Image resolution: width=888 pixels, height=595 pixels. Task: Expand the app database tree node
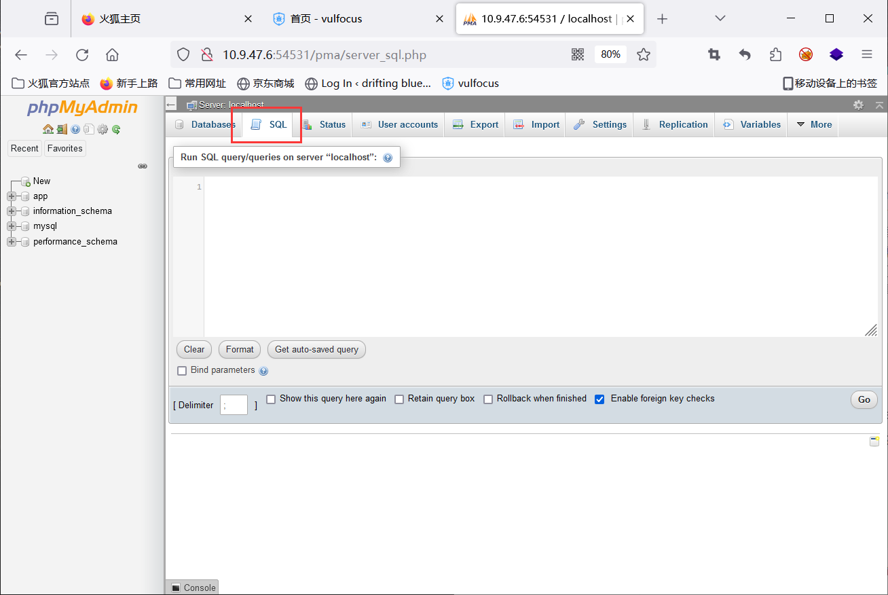(12, 196)
